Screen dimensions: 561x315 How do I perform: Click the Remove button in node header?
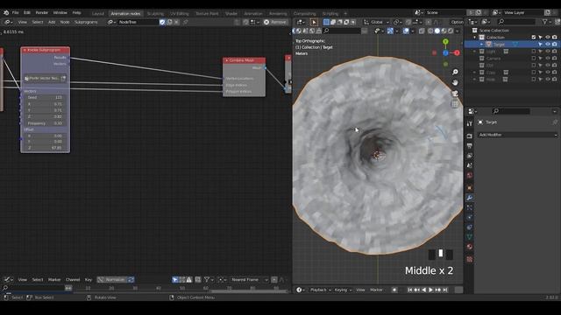[275, 22]
